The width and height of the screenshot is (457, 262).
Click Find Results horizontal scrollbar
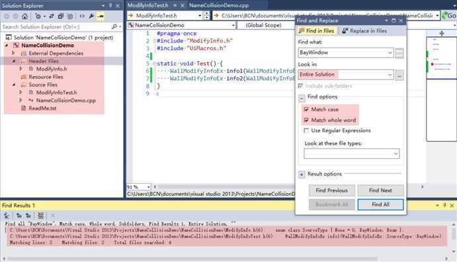click(192, 259)
